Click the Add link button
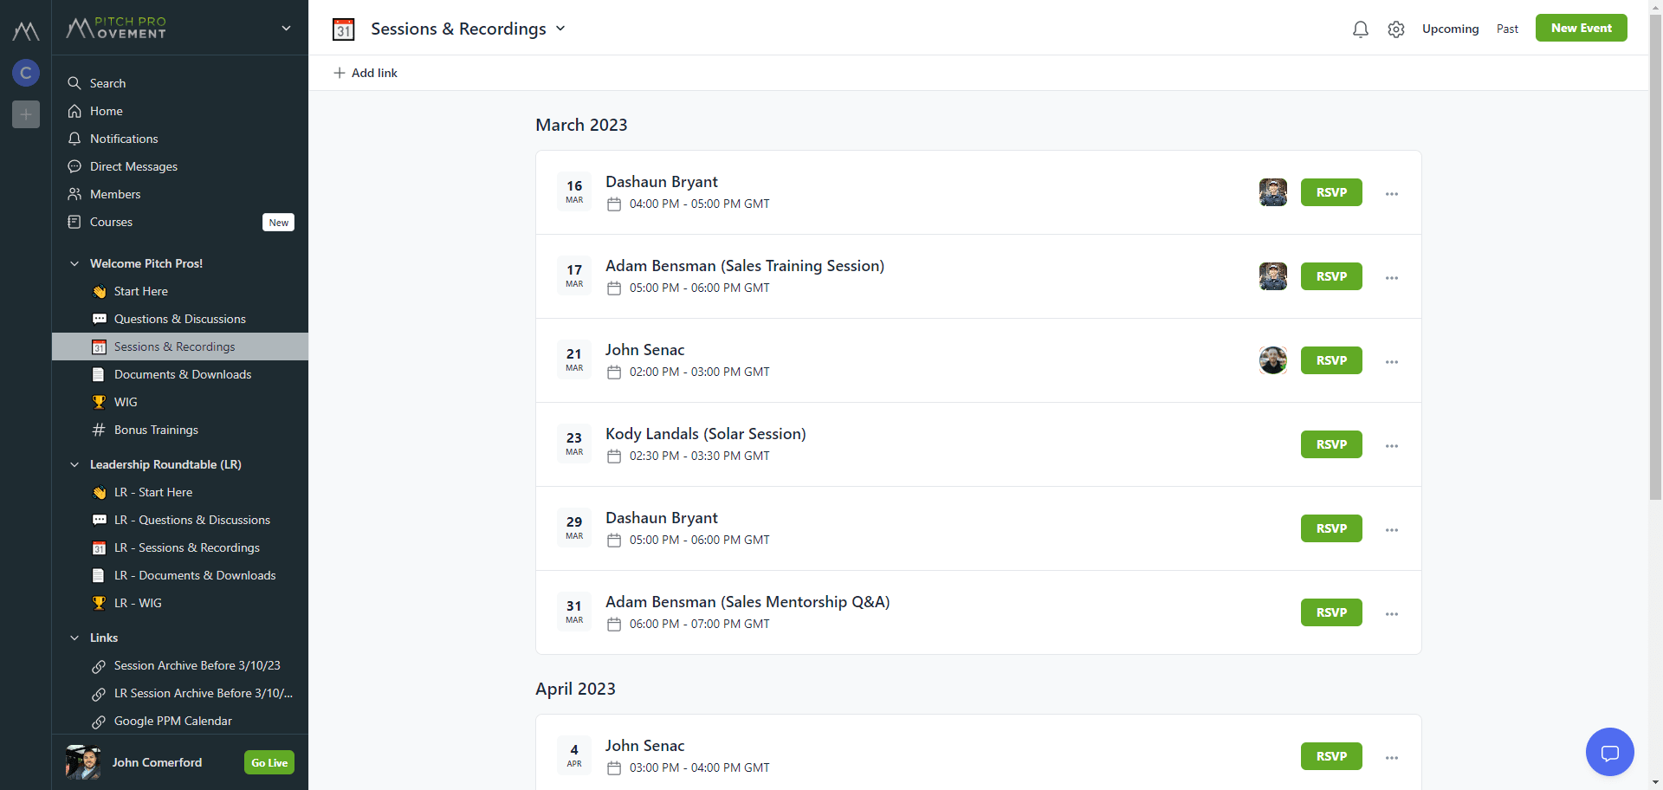Image resolution: width=1663 pixels, height=790 pixels. point(366,73)
